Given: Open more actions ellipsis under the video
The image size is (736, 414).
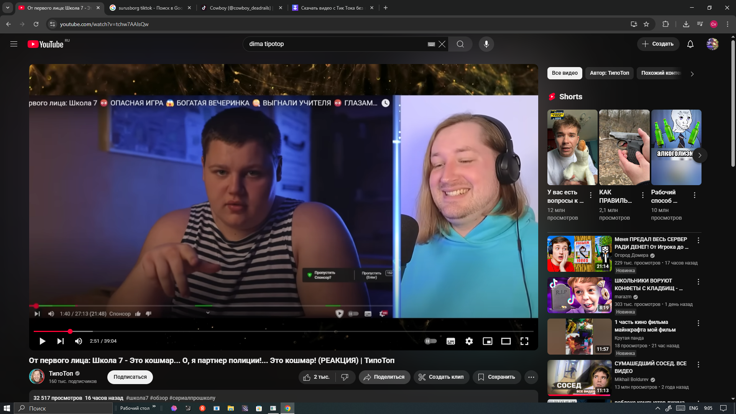Looking at the screenshot, I should [531, 377].
